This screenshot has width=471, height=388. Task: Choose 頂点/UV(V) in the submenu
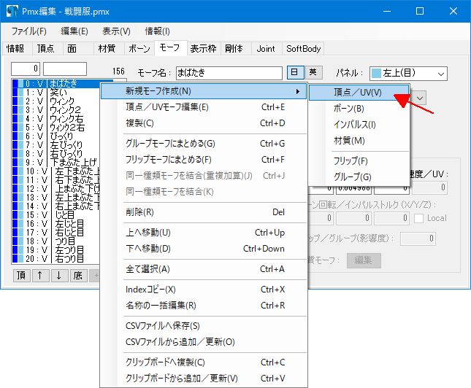coord(359,93)
